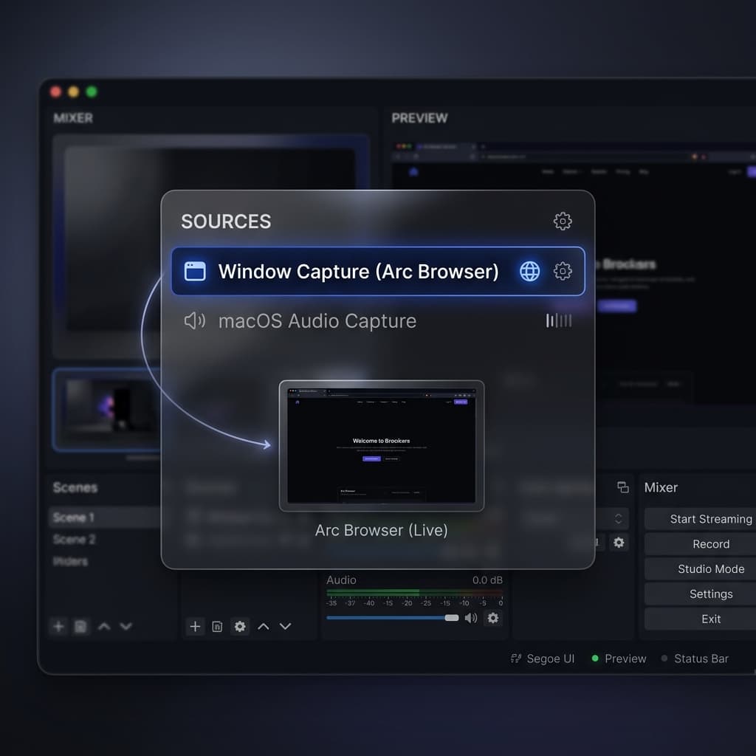
Task: Open the Segoe UI font icon in status bar
Action: (515, 659)
